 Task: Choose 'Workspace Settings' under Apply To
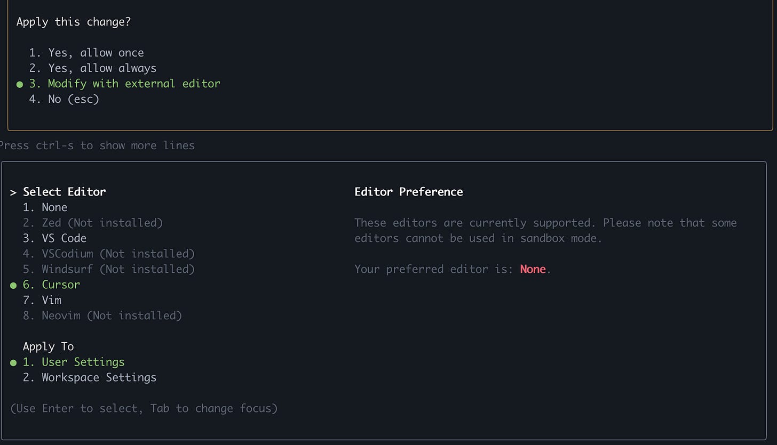tap(99, 377)
